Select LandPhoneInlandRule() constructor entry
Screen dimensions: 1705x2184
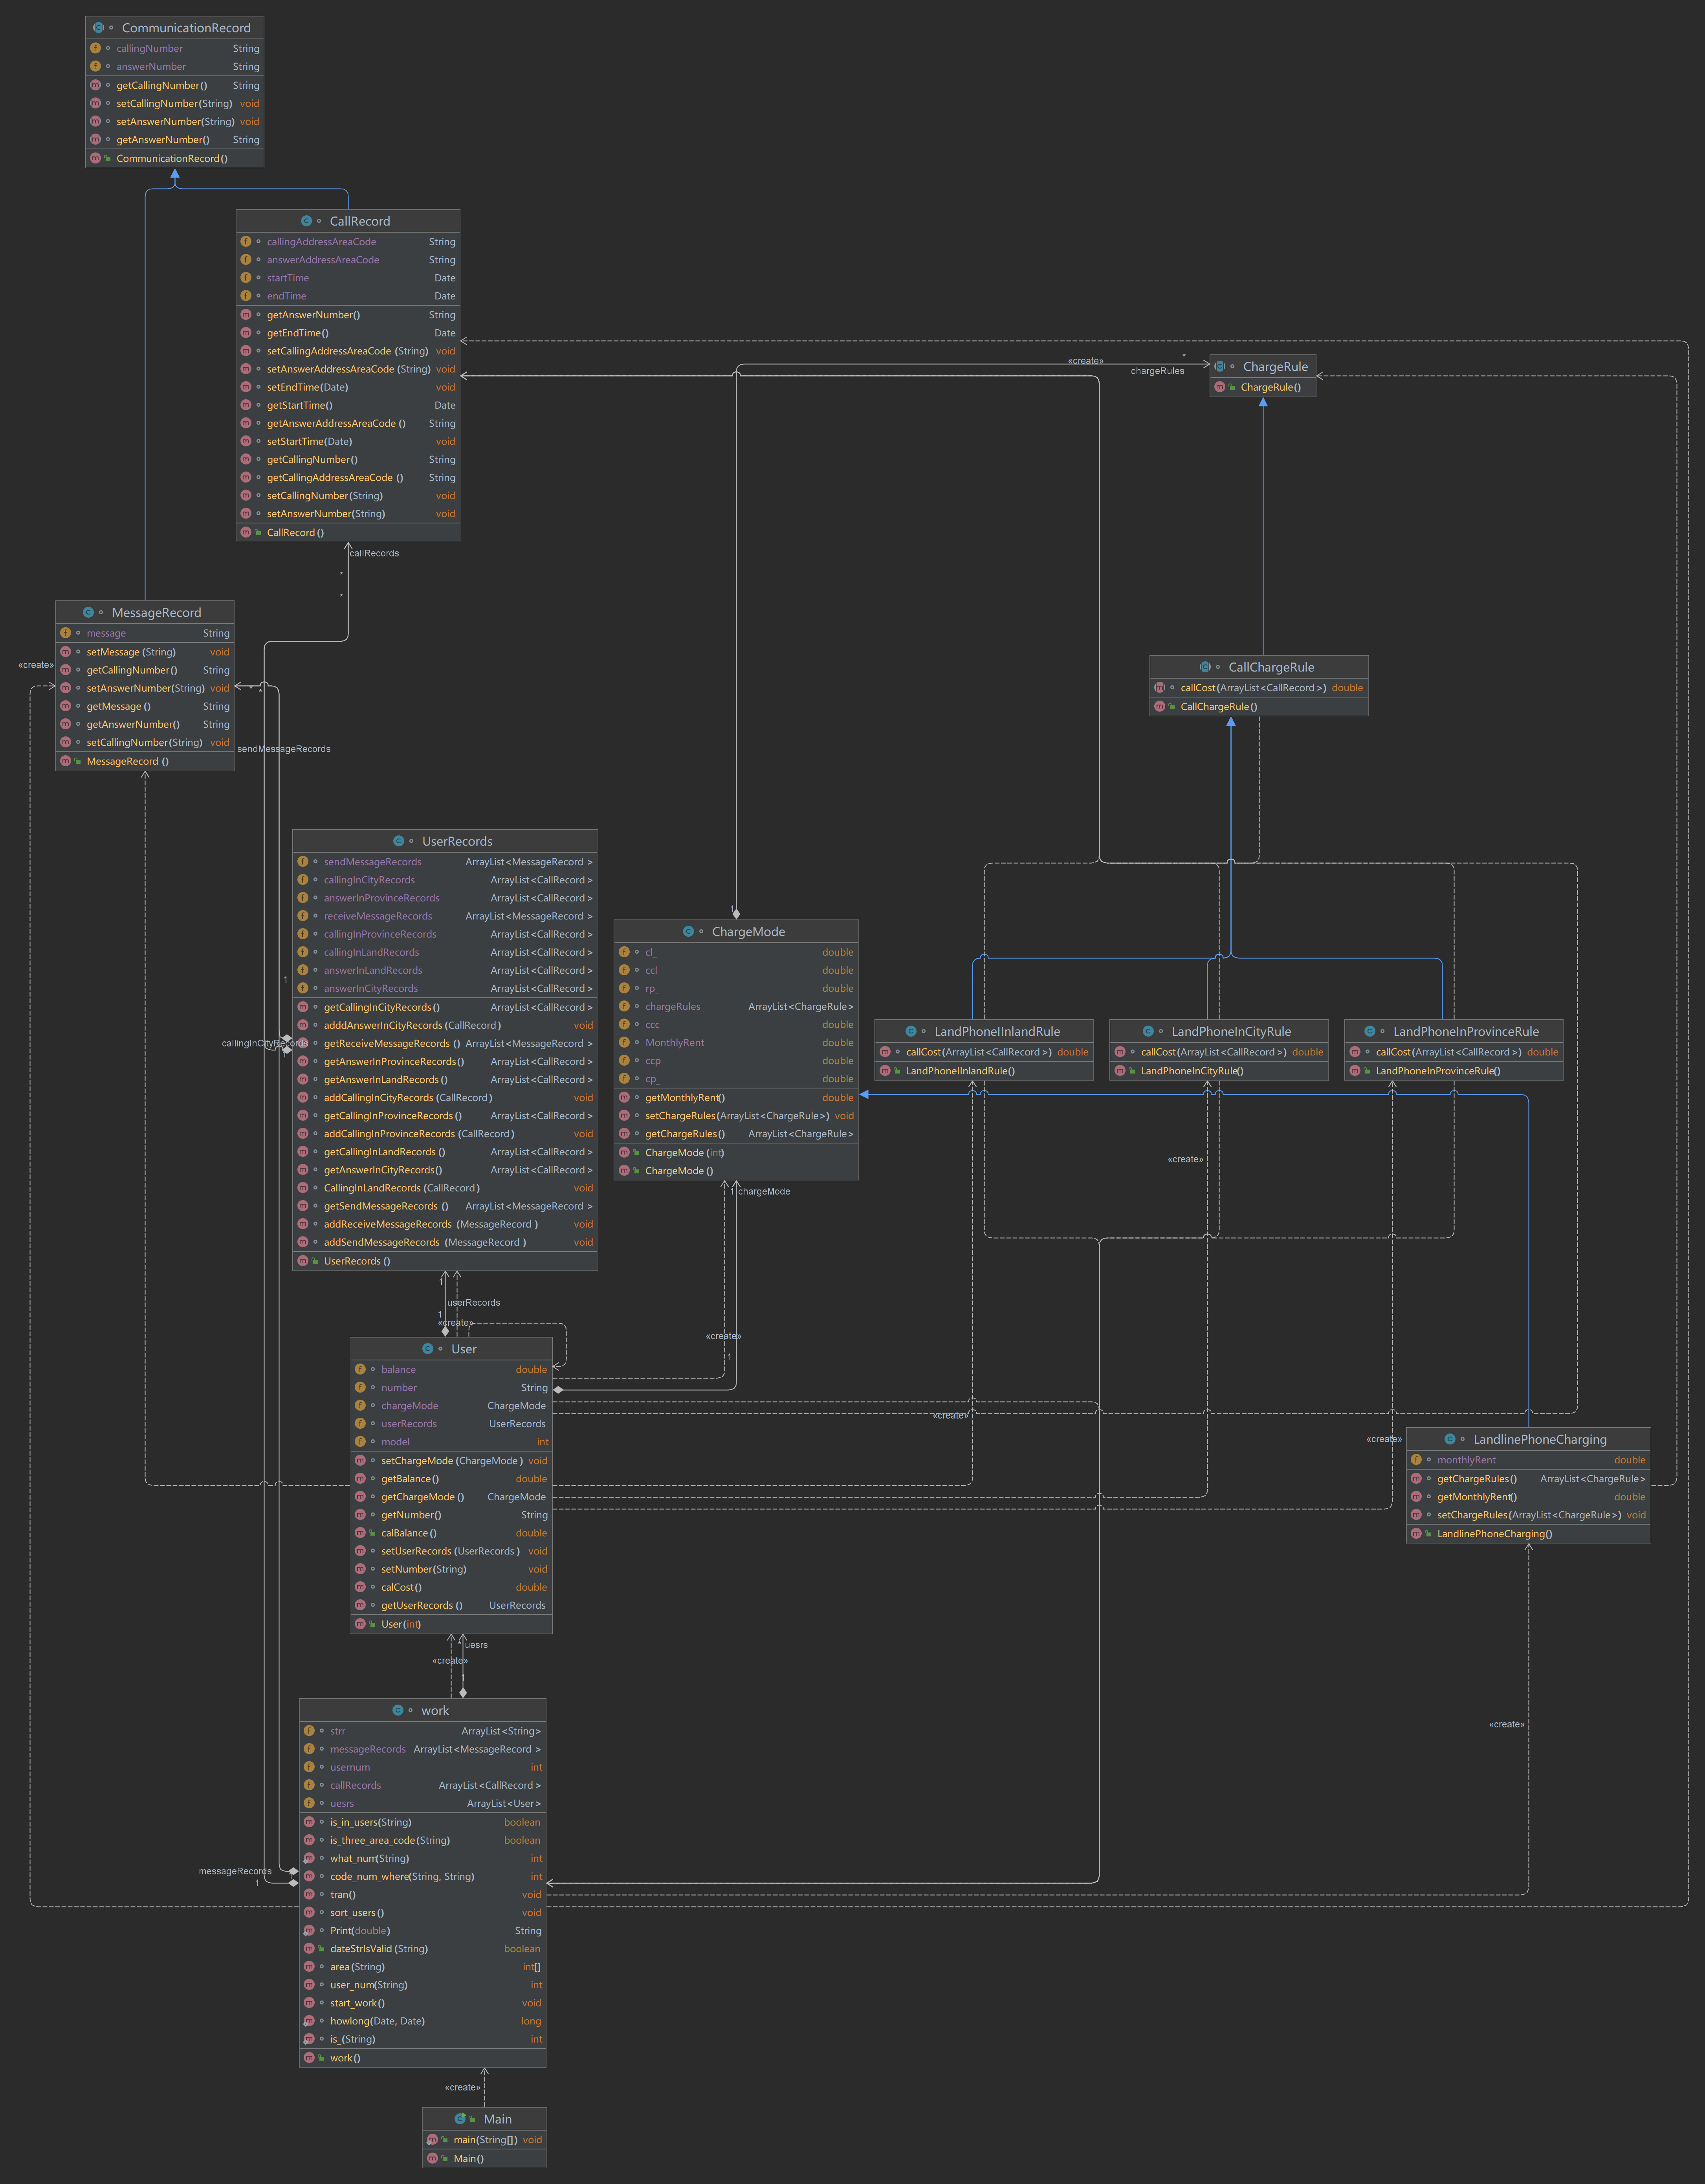(960, 1071)
